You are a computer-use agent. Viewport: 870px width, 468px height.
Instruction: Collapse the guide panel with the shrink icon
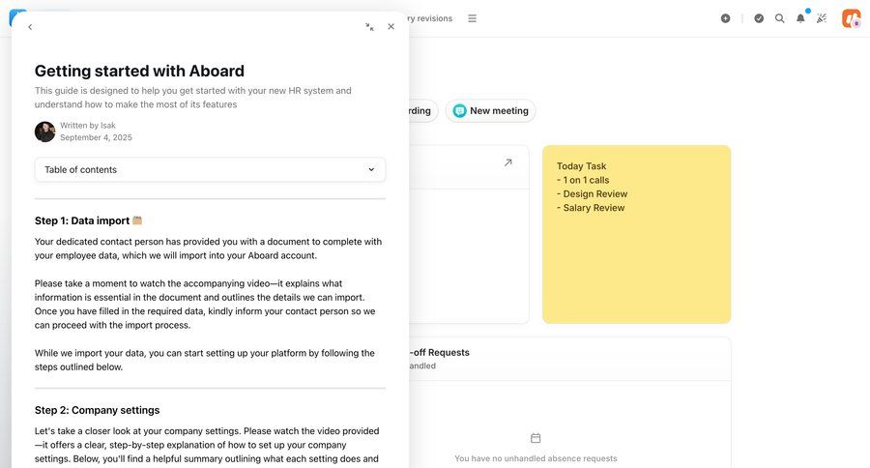pyautogui.click(x=369, y=27)
